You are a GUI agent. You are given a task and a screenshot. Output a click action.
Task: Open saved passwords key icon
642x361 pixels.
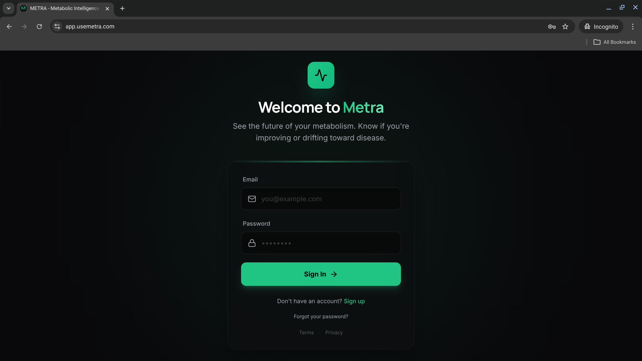click(x=552, y=26)
